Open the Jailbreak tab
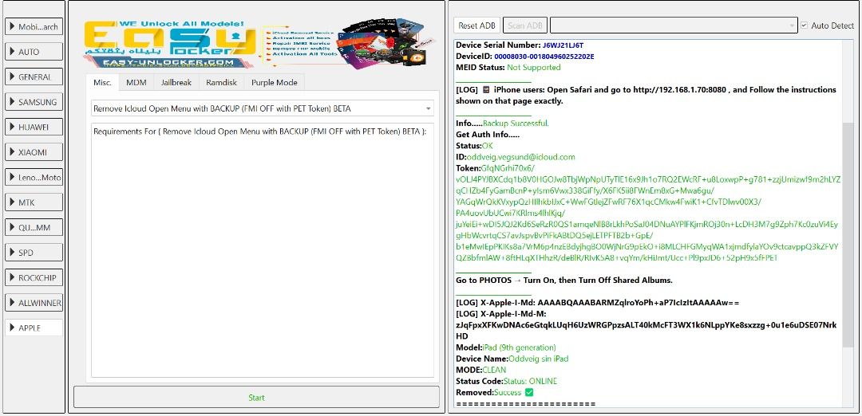 pos(176,82)
